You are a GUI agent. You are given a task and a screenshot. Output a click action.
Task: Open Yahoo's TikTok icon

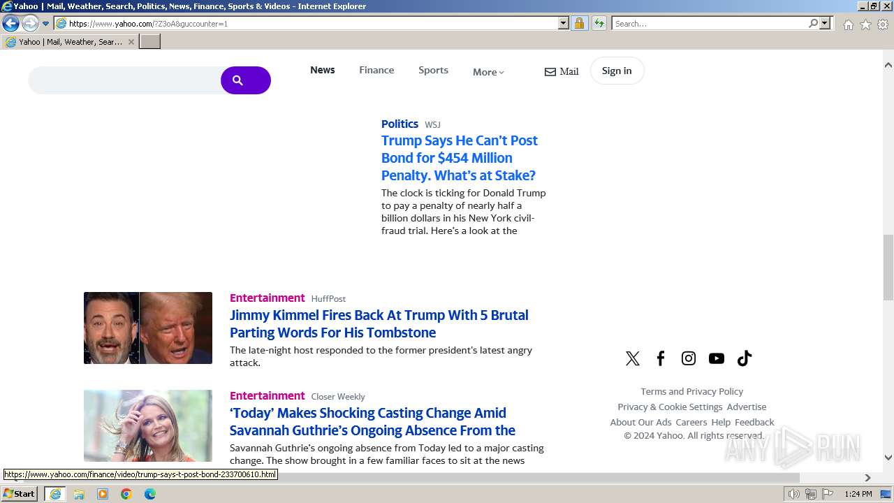tap(745, 358)
